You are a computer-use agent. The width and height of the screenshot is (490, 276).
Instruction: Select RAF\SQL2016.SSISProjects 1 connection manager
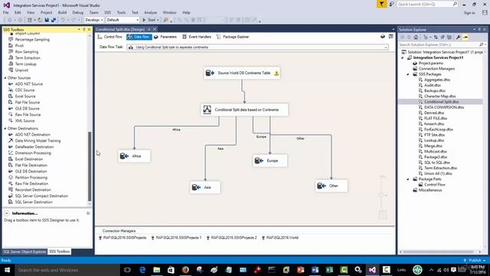177,238
